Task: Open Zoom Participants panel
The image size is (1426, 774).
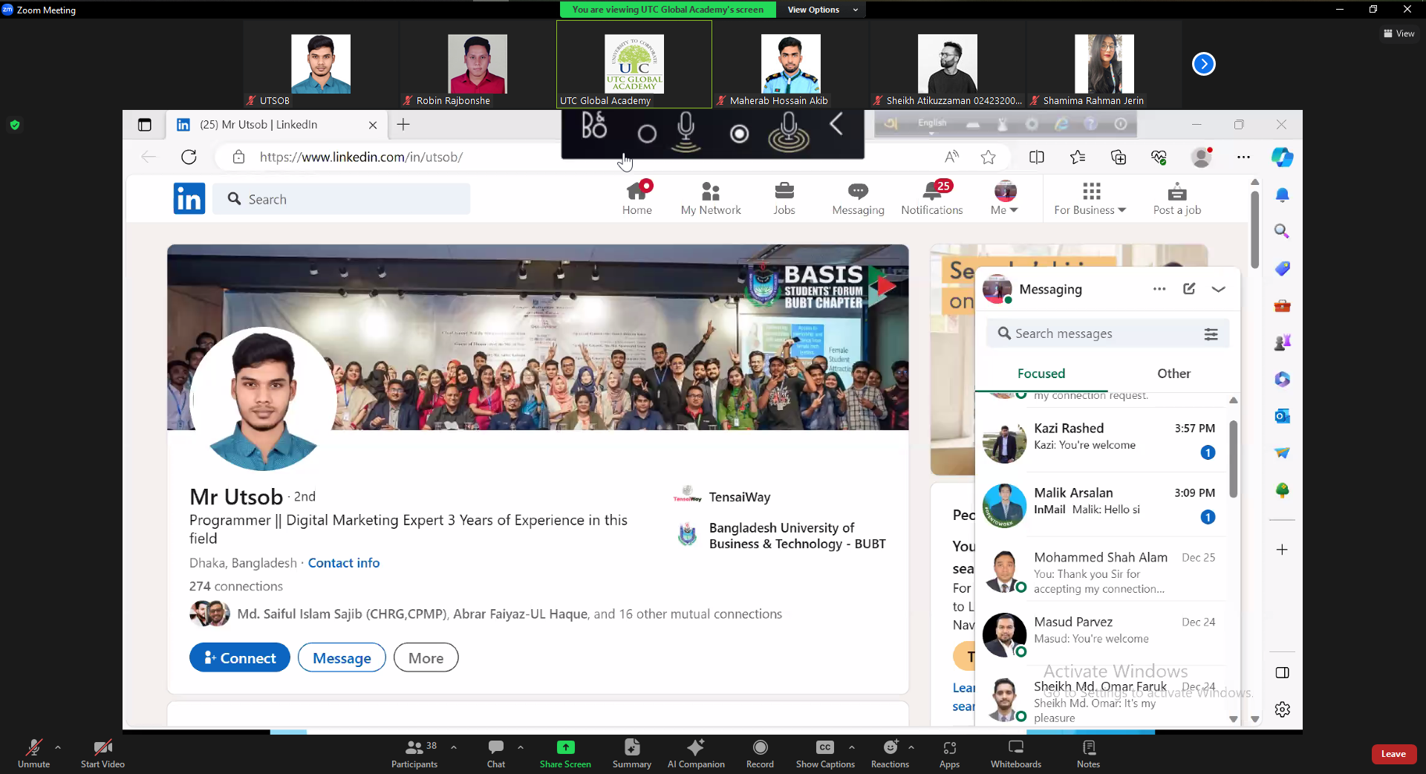Action: point(414,753)
